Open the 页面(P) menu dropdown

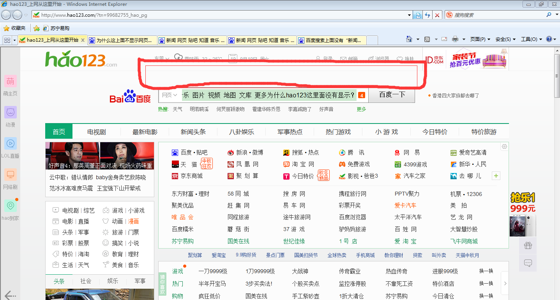click(480, 39)
